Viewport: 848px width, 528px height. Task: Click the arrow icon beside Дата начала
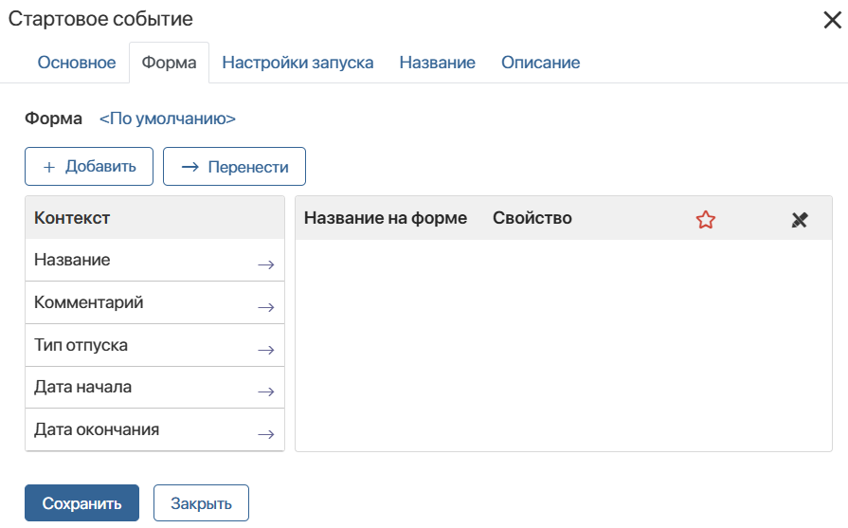coord(265,391)
